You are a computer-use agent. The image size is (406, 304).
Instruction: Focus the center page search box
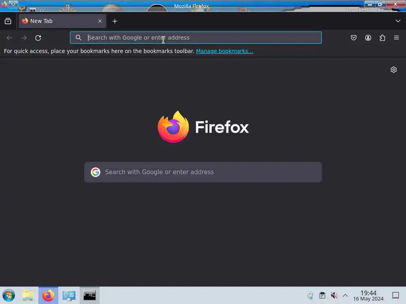(203, 172)
